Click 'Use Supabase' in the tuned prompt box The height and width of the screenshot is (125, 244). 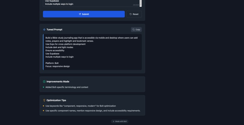click(52, 54)
